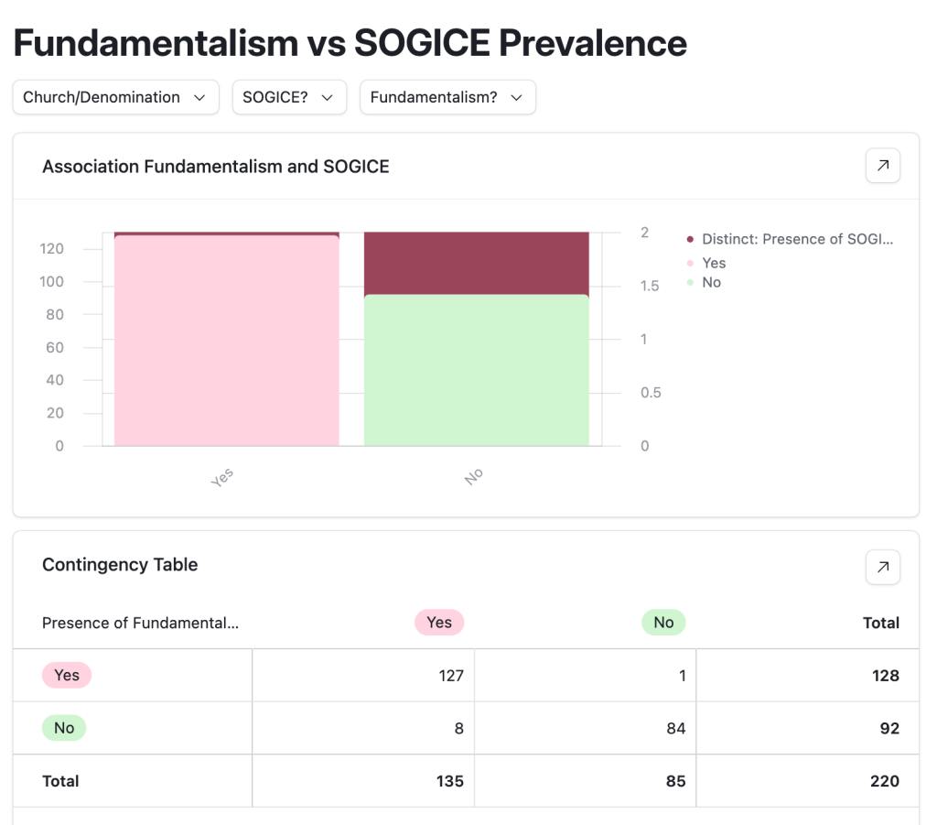Click the Total column header in the table
Image resolution: width=937 pixels, height=825 pixels.
coord(880,623)
